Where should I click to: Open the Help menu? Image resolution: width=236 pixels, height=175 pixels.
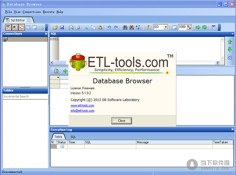coord(60,12)
